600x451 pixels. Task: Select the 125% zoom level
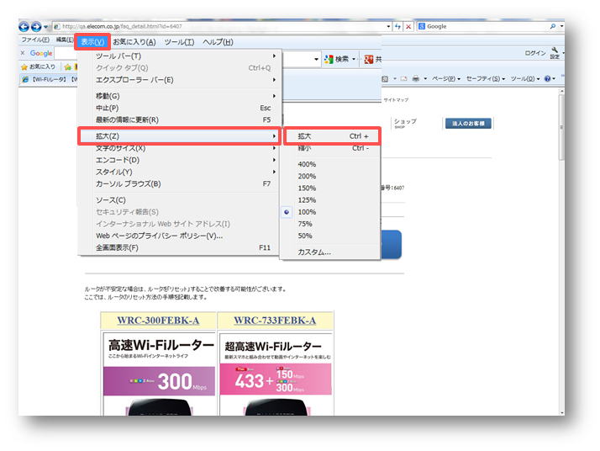coord(331,200)
